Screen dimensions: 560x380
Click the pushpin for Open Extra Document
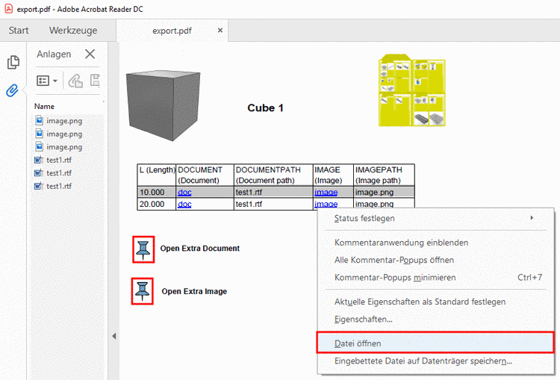[143, 249]
